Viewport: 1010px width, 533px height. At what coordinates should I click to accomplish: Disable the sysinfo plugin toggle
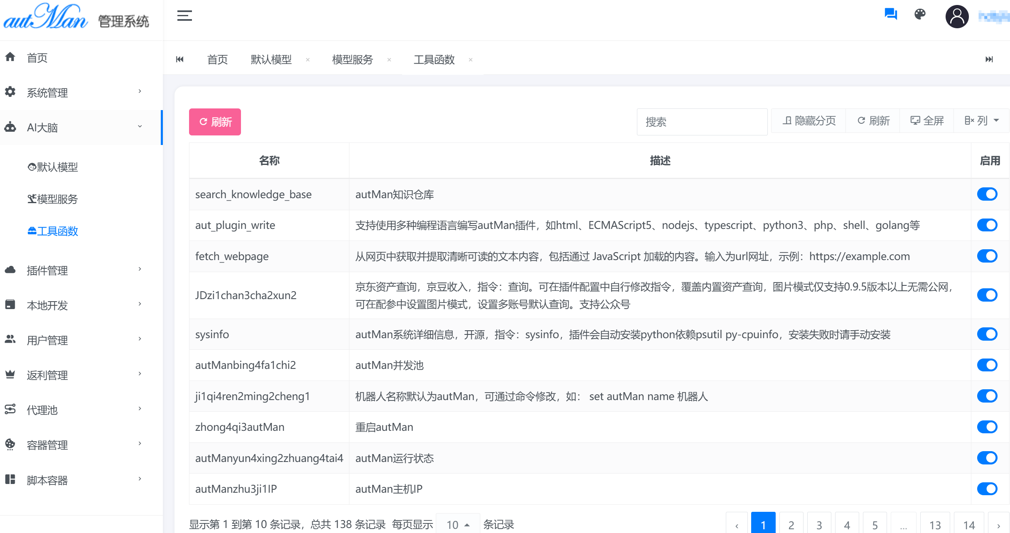click(988, 334)
